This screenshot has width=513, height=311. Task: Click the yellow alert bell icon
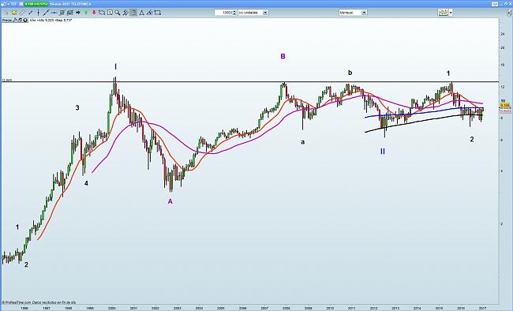coord(14,13)
